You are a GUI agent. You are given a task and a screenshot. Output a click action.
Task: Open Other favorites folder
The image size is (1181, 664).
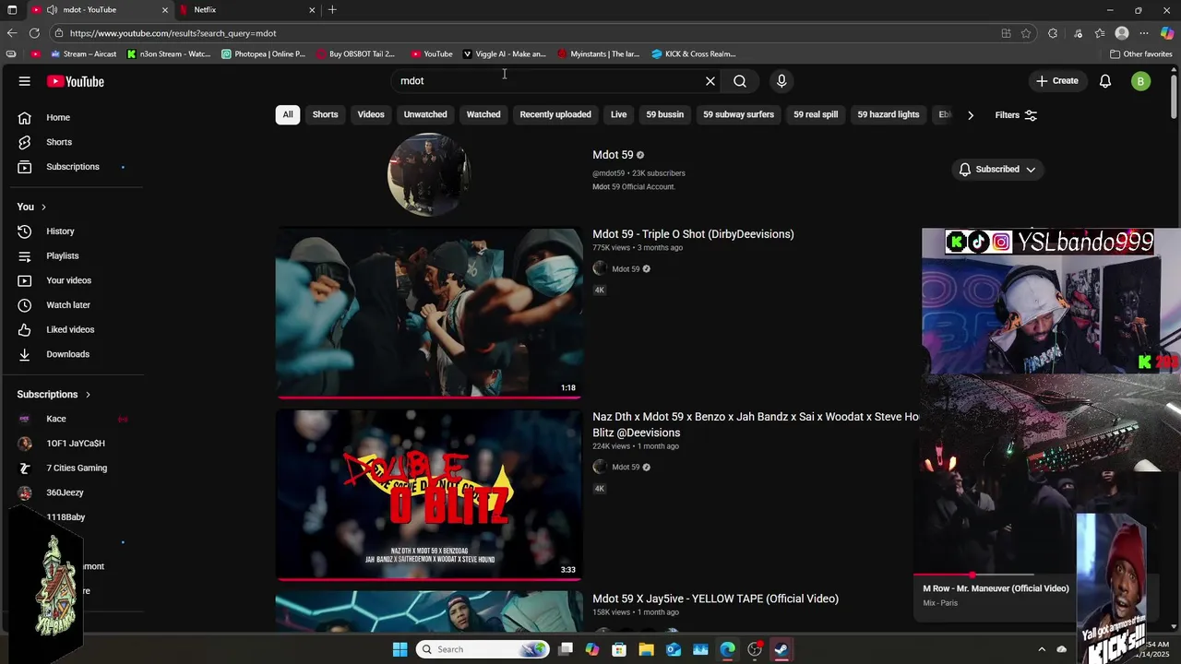1140,53
